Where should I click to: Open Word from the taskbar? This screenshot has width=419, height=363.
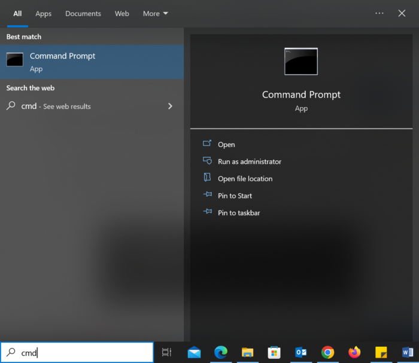tap(408, 352)
